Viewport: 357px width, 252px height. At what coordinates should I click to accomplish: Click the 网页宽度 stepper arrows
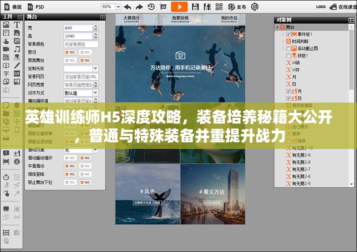click(x=95, y=85)
